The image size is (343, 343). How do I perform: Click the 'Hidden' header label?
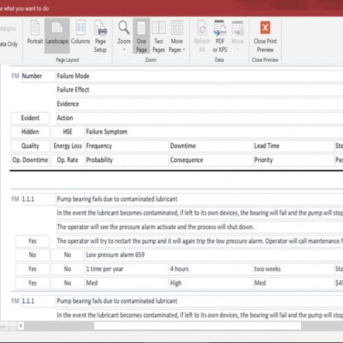pos(30,132)
